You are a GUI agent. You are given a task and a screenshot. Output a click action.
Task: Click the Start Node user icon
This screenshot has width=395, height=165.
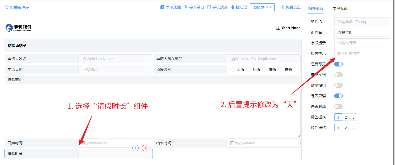[278, 28]
